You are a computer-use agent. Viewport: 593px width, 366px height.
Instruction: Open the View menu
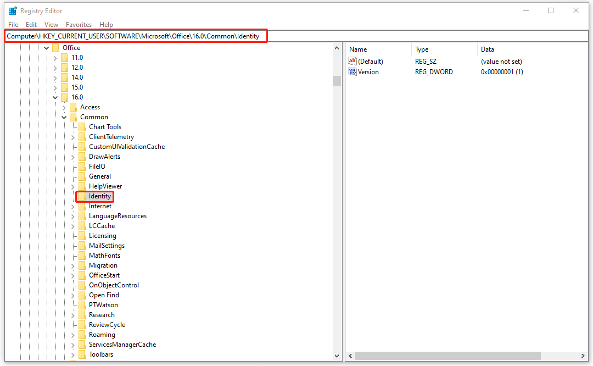point(51,24)
